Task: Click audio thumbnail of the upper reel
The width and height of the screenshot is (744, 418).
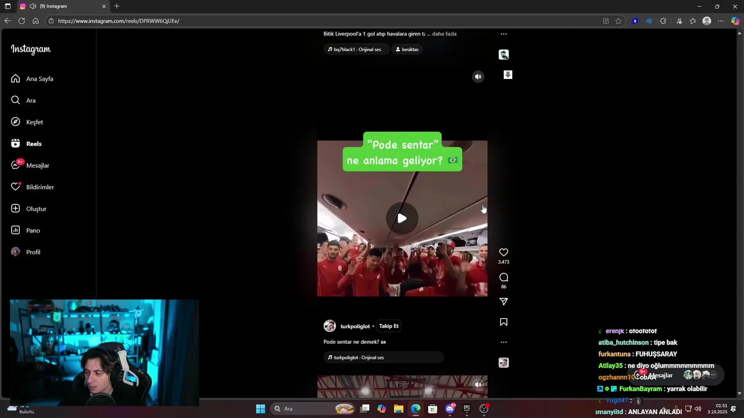Action: click(x=503, y=55)
